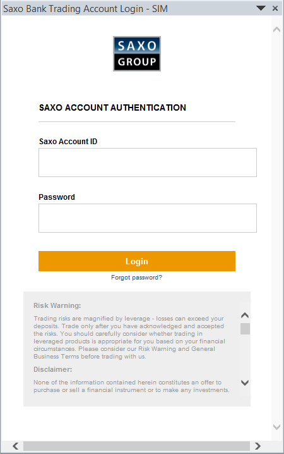
Task: Focus the Saxo Account ID field
Action: 148,163
